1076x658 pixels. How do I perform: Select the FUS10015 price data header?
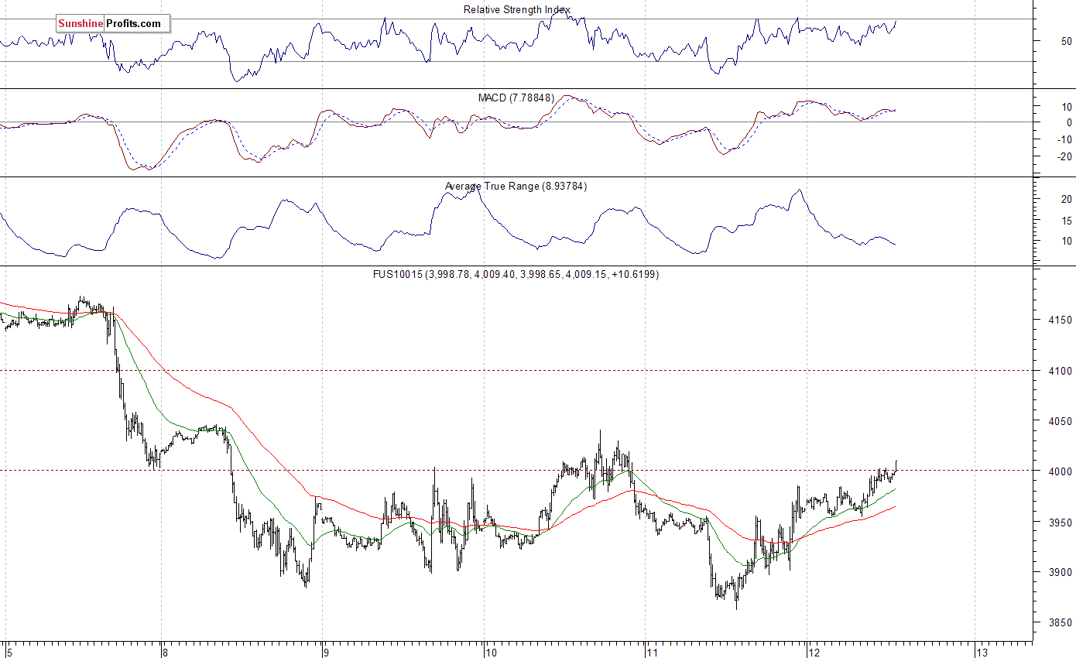click(x=516, y=274)
